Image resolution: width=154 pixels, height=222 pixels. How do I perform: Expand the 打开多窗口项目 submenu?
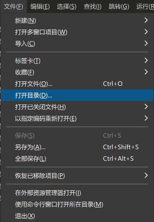(146, 32)
